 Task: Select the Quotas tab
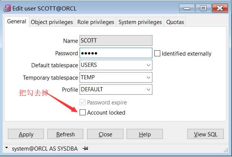coord(175,22)
